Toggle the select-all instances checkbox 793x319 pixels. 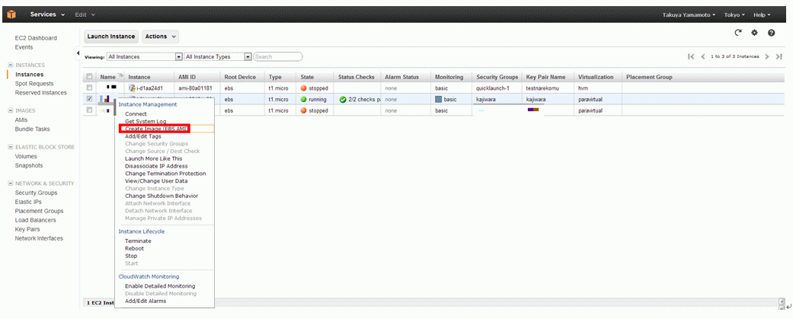90,78
